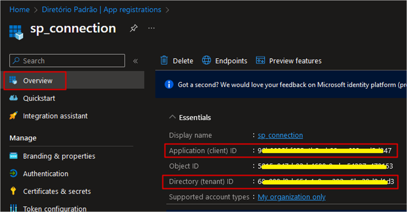Click the Token configuration bars icon
407x212 pixels.
point(13,208)
